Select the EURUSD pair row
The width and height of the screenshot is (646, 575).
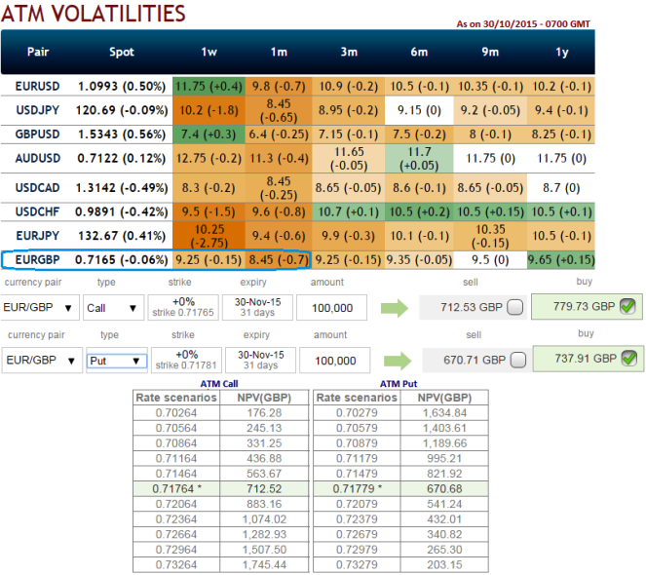point(298,86)
